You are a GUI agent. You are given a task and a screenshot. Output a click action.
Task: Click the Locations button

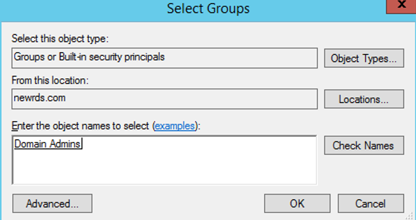[x=364, y=99]
